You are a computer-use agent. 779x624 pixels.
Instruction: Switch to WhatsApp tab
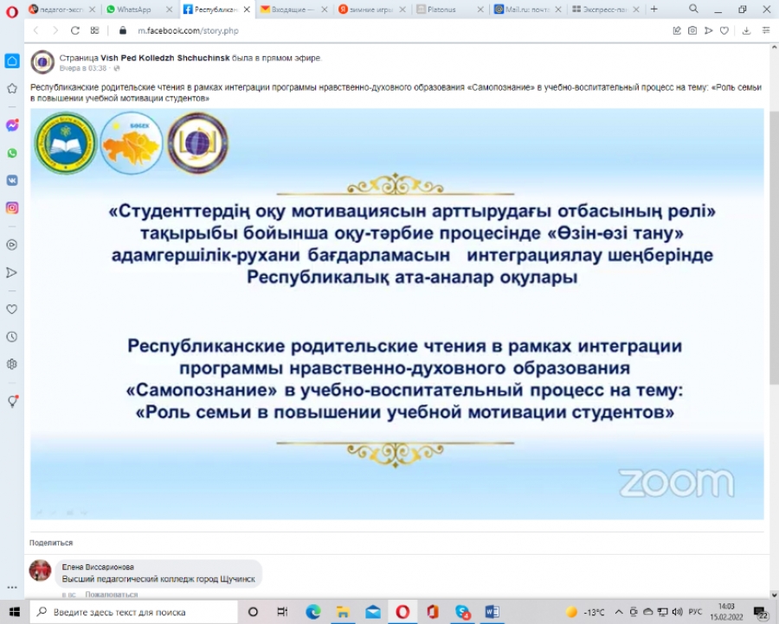coord(134,10)
